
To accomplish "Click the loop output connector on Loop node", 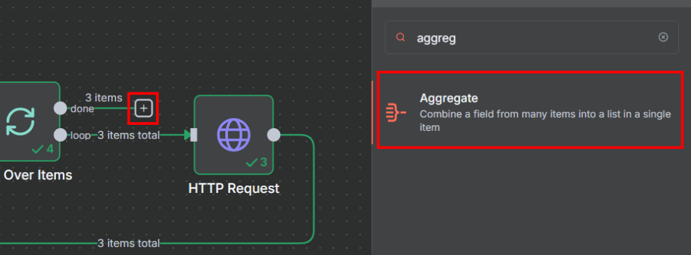I will point(60,135).
